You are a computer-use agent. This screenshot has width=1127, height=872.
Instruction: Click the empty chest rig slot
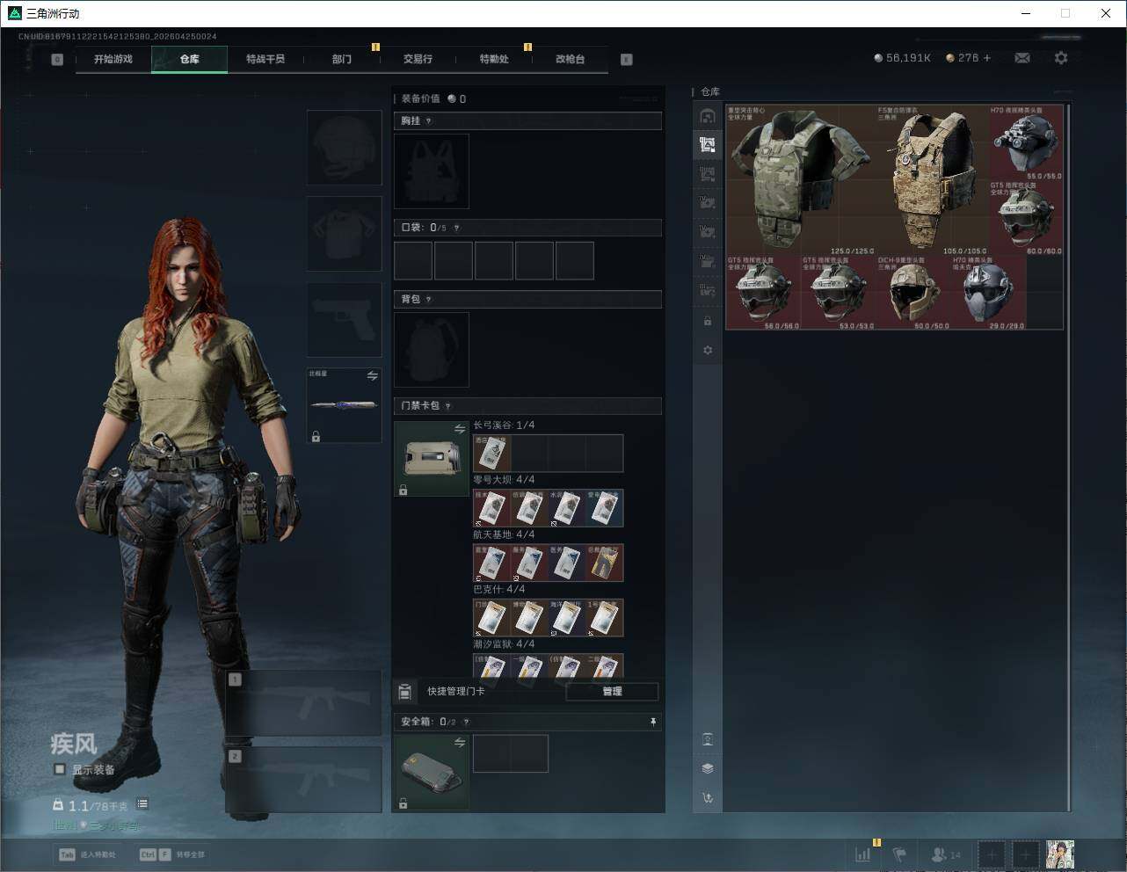(x=432, y=171)
